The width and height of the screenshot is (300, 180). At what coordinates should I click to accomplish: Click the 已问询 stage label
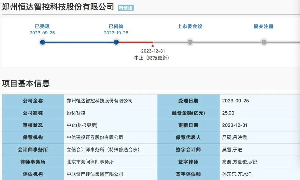point(116,26)
